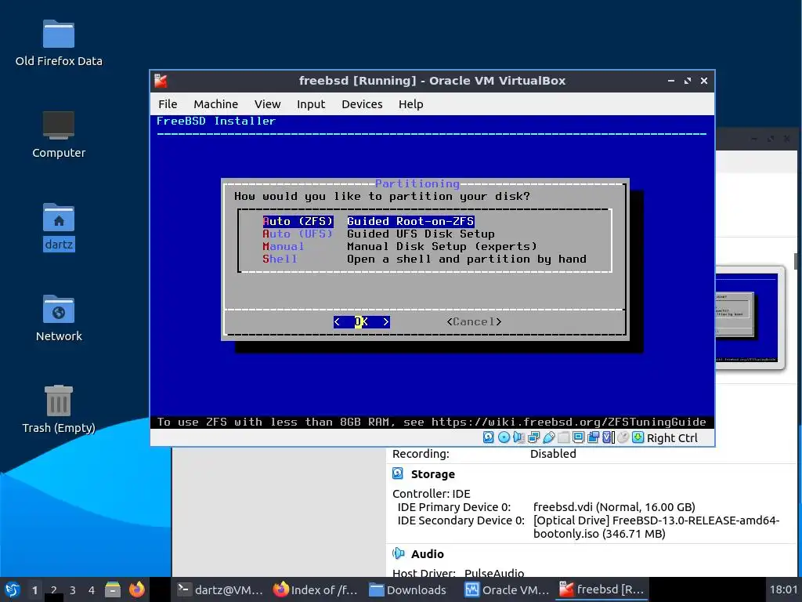Switch to workspace 3
802x602 pixels.
(73, 589)
